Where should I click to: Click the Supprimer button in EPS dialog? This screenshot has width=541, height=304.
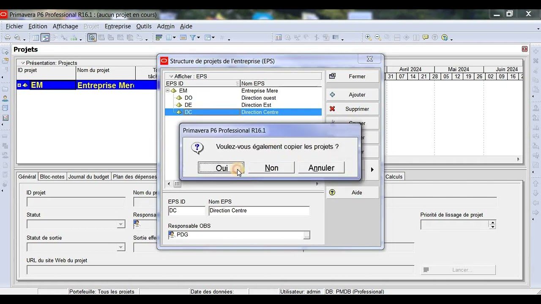[x=352, y=109]
